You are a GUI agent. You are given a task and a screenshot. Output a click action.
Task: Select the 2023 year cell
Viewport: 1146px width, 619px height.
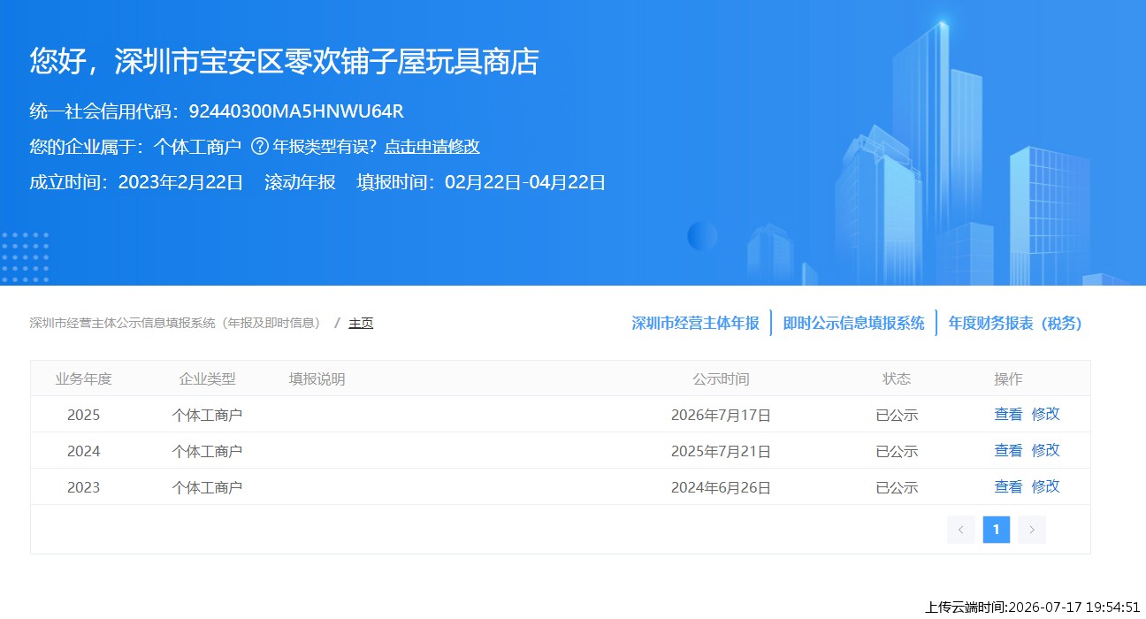coord(84,488)
